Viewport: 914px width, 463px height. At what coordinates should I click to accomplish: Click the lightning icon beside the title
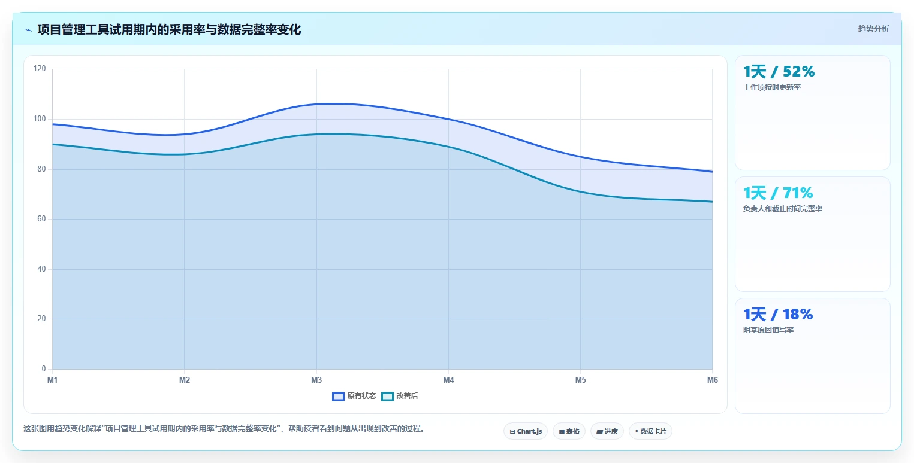[28, 30]
